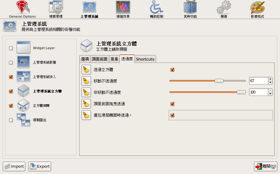Reset 頂面底面拖曳透通 with its broom button
This screenshot has height=174, width=280.
(86, 104)
